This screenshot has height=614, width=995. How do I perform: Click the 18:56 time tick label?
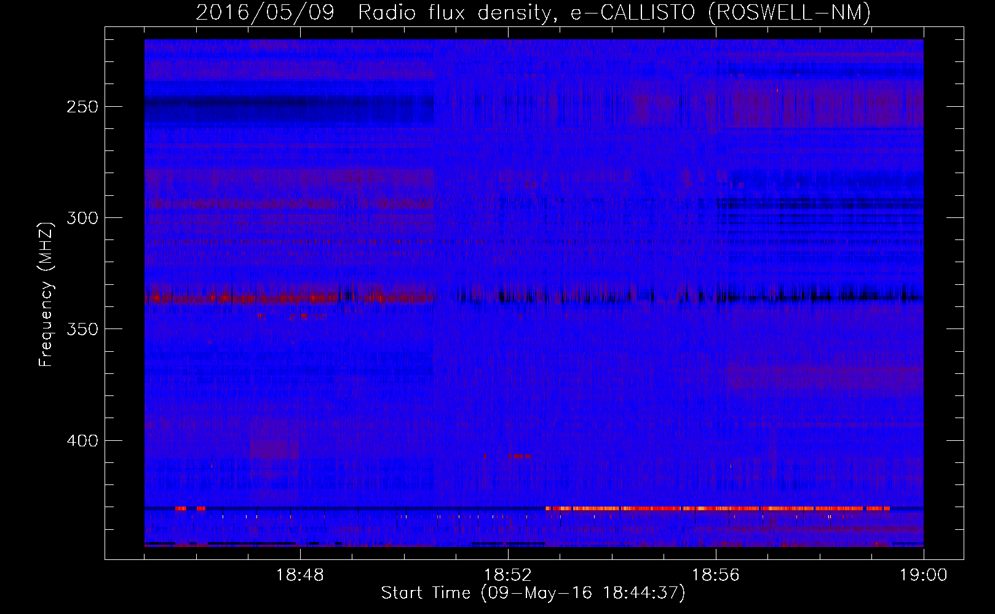click(716, 575)
